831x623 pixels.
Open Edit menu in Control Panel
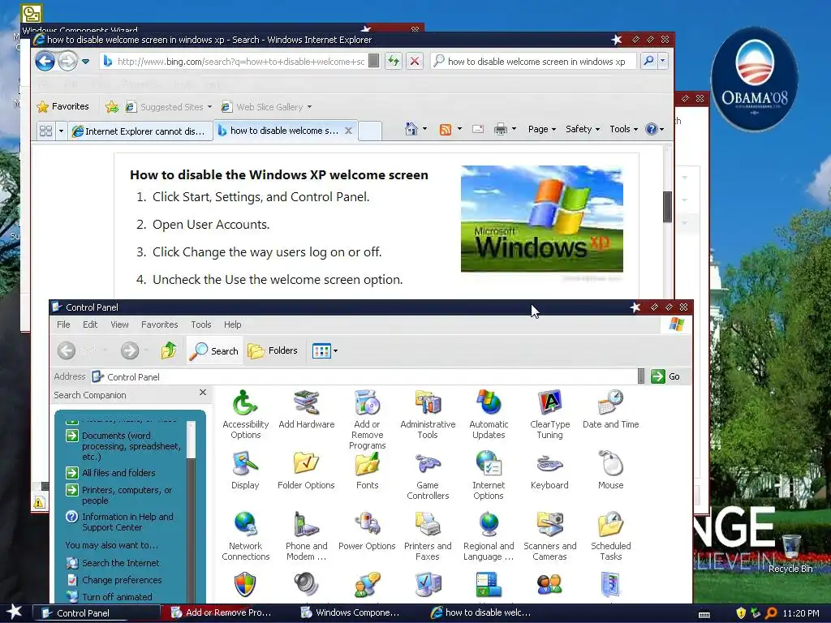pyautogui.click(x=90, y=324)
